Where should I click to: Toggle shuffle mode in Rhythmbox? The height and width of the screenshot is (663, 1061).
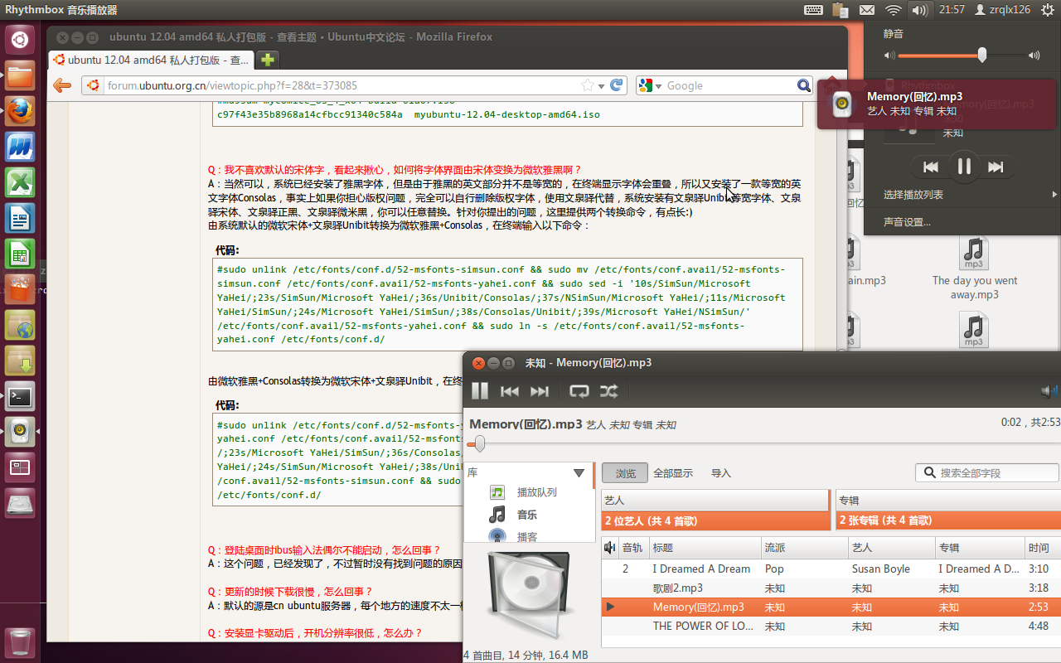608,391
